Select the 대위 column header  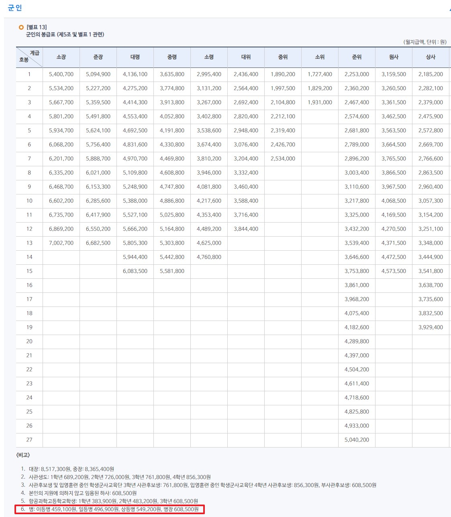pos(246,57)
